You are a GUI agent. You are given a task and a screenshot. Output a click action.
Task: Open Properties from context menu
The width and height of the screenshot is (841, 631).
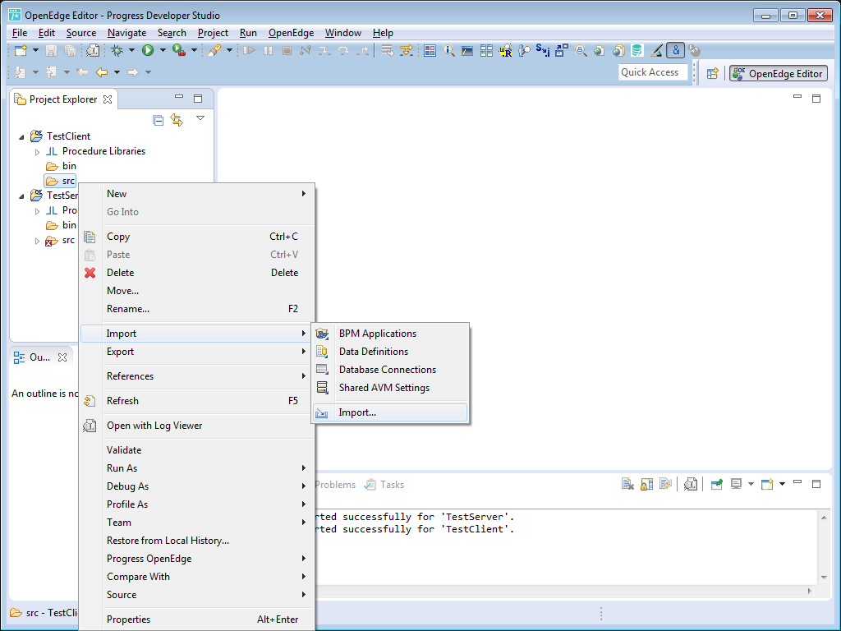pyautogui.click(x=197, y=619)
